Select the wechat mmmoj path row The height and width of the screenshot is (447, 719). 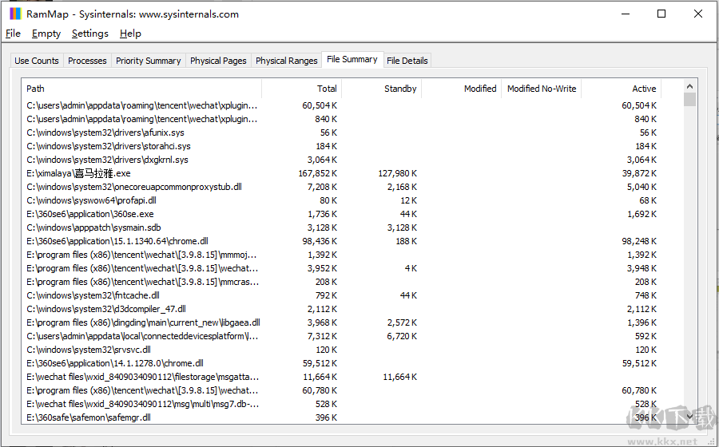pyautogui.click(x=342, y=255)
